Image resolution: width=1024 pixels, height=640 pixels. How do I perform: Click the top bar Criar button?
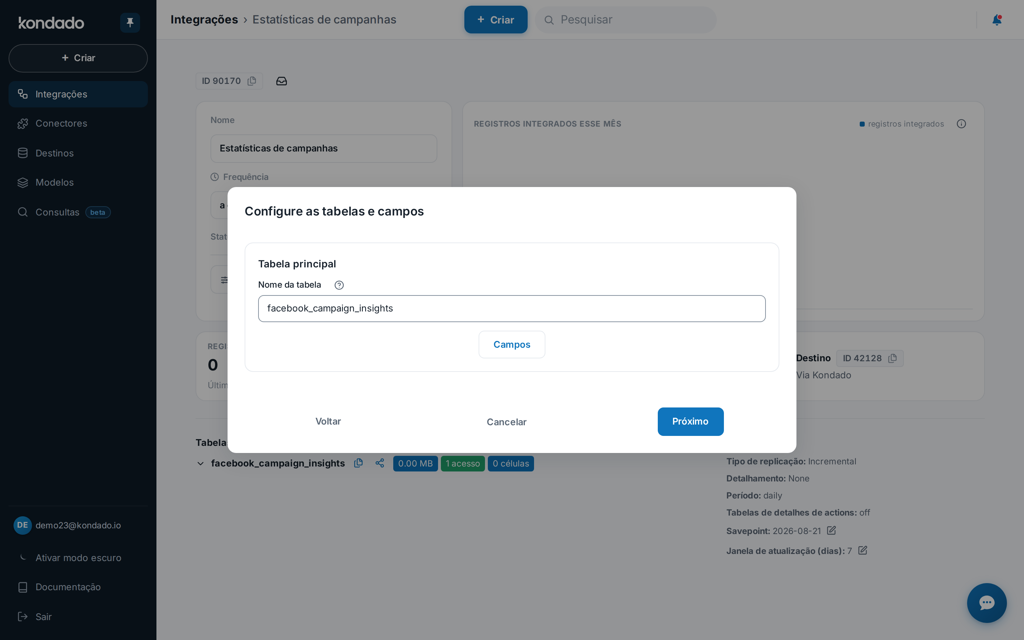coord(496,20)
